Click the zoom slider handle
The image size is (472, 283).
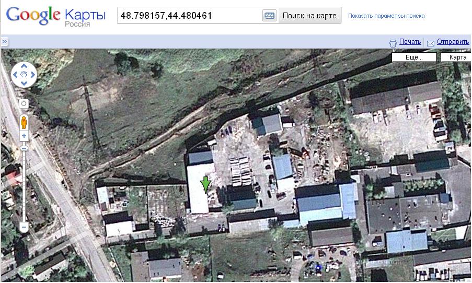click(24, 148)
